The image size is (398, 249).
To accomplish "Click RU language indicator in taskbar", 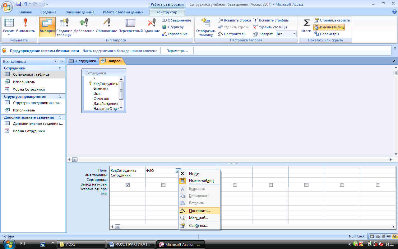I will (23, 244).
